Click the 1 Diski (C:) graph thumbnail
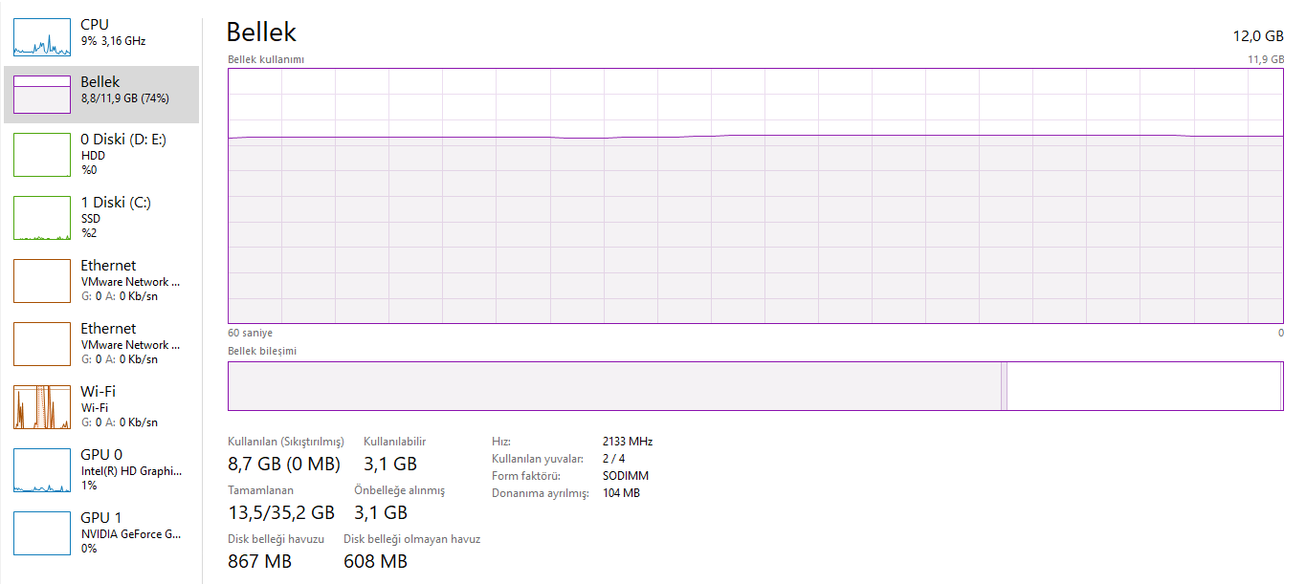Screen dimensions: 1306x584 click(42, 218)
